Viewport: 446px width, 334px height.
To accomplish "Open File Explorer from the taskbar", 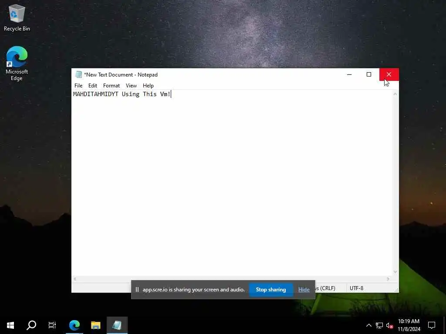I will point(95,325).
